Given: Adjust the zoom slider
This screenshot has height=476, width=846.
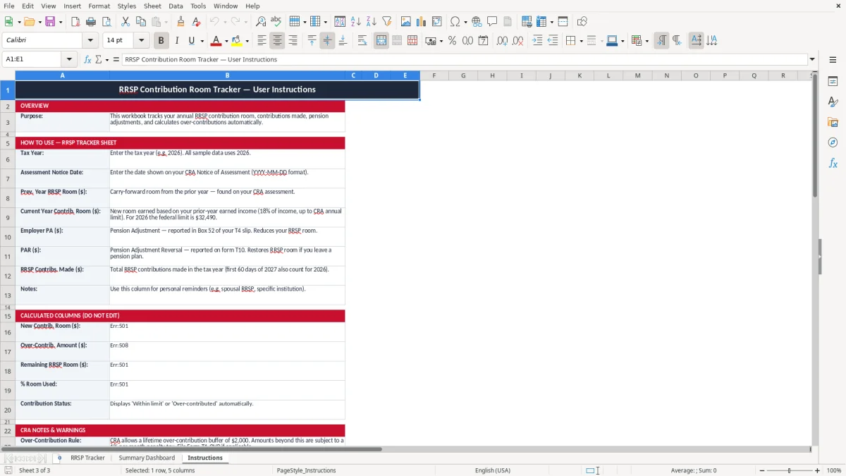Looking at the screenshot, I should [x=789, y=470].
